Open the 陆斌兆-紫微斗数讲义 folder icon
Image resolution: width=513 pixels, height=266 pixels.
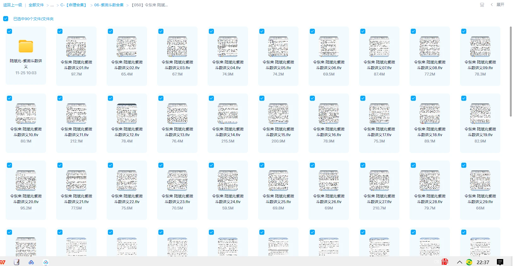pyautogui.click(x=26, y=46)
